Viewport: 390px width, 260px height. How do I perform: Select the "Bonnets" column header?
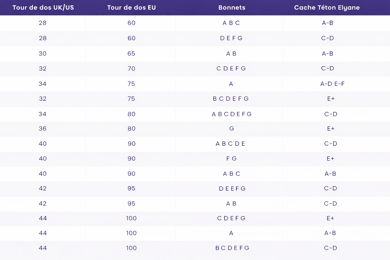click(x=232, y=8)
